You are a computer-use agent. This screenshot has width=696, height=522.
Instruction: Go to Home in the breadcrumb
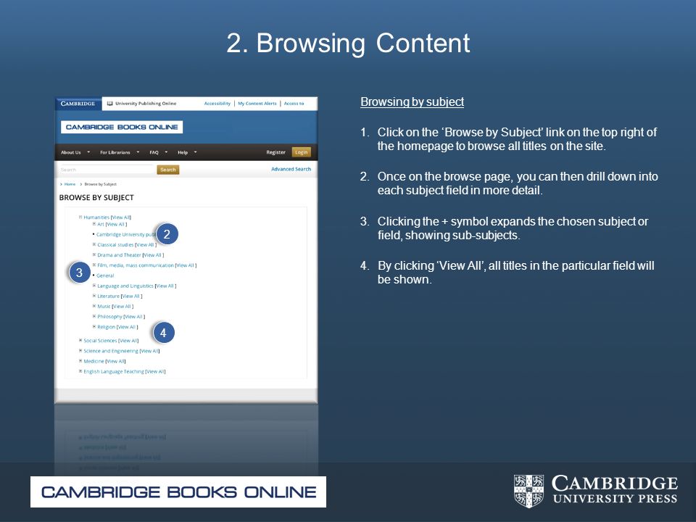(x=70, y=183)
